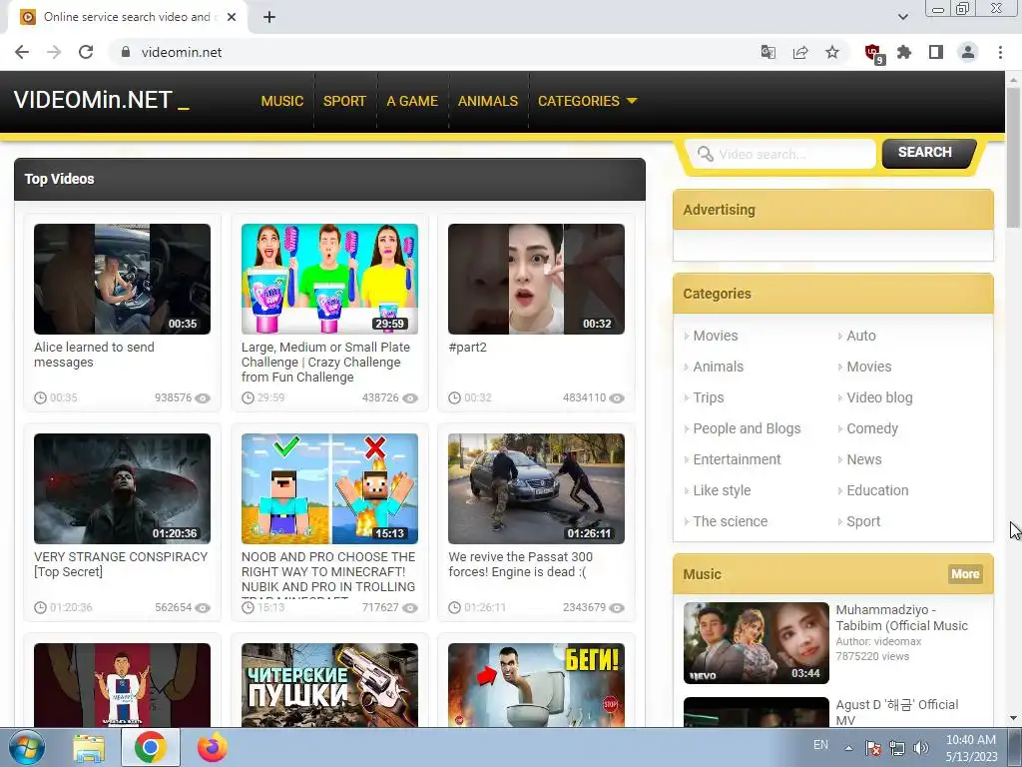Open the NOOB AND PRO Minecraft thumbnail
Viewport: 1022px width, 767px height.
tap(329, 488)
